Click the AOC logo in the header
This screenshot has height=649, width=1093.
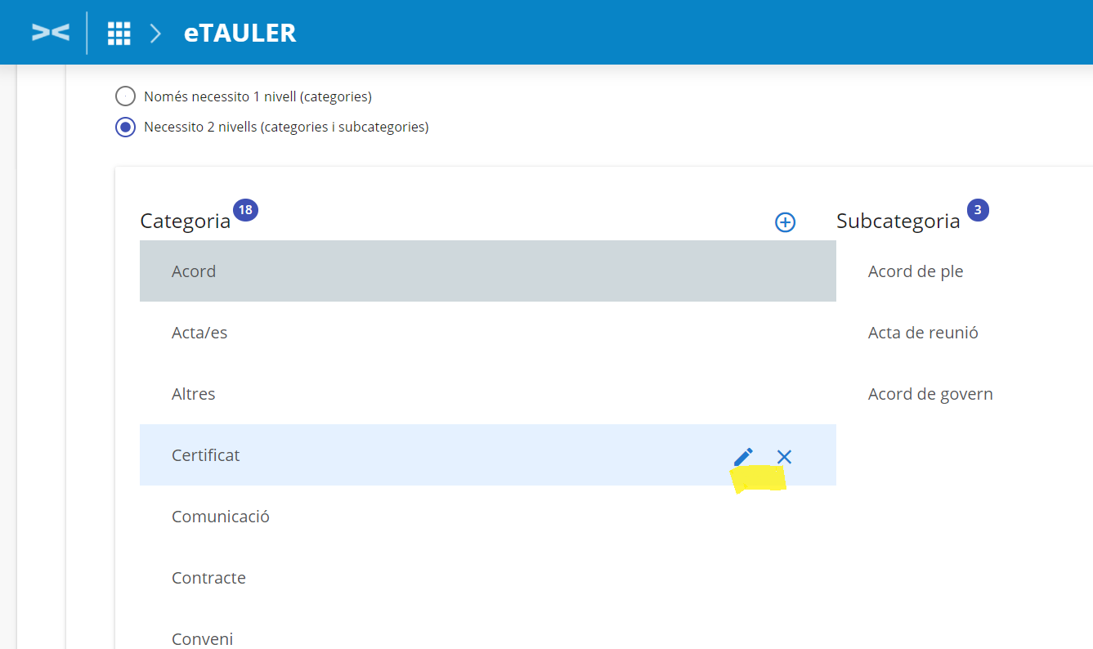coord(50,33)
